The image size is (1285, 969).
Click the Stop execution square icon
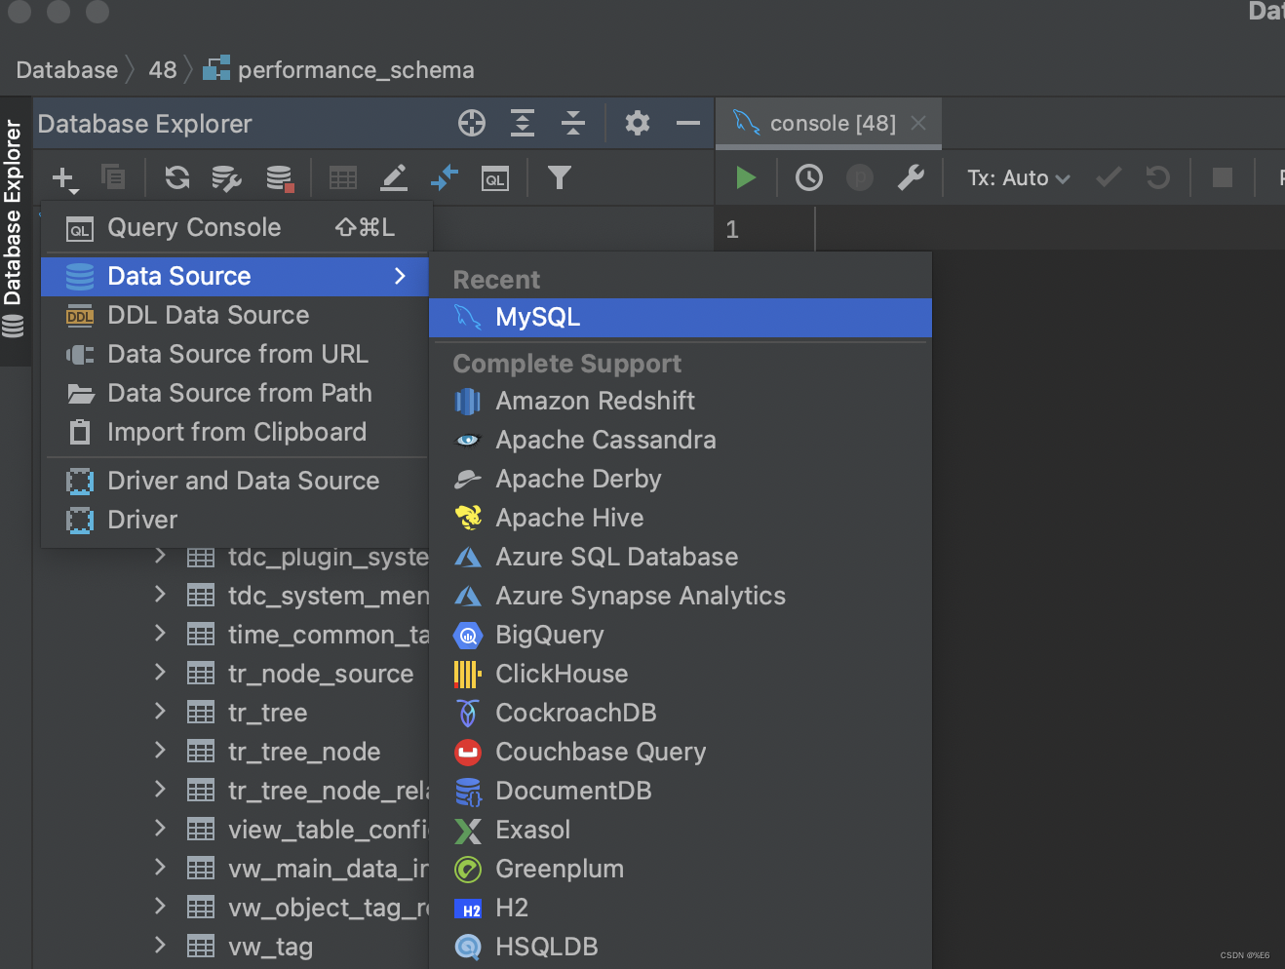(1223, 177)
